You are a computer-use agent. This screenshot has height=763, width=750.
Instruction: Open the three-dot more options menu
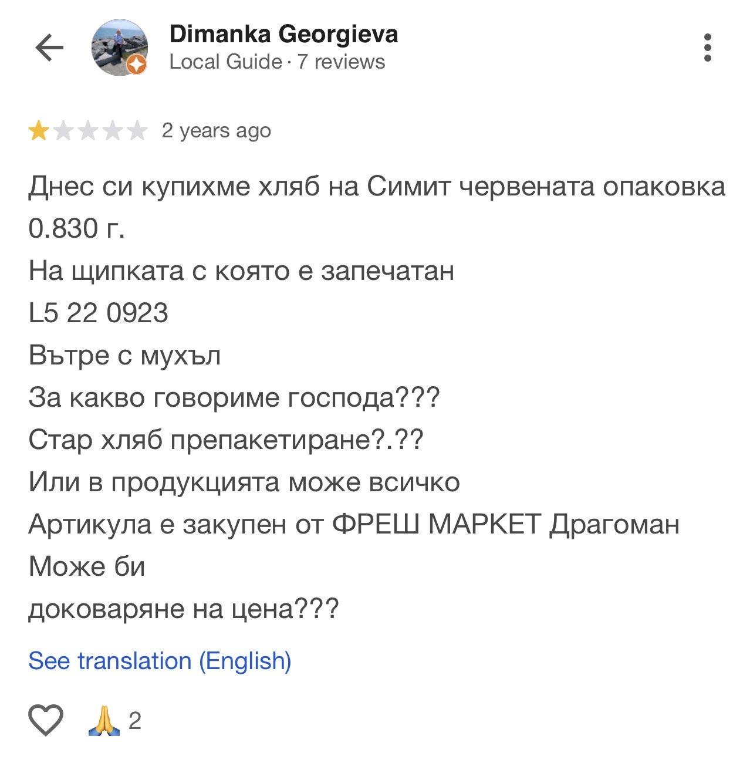708,48
